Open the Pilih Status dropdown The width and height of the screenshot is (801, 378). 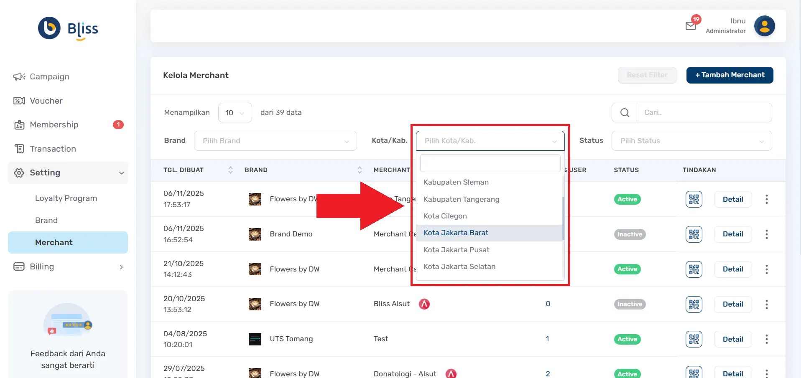pos(691,141)
